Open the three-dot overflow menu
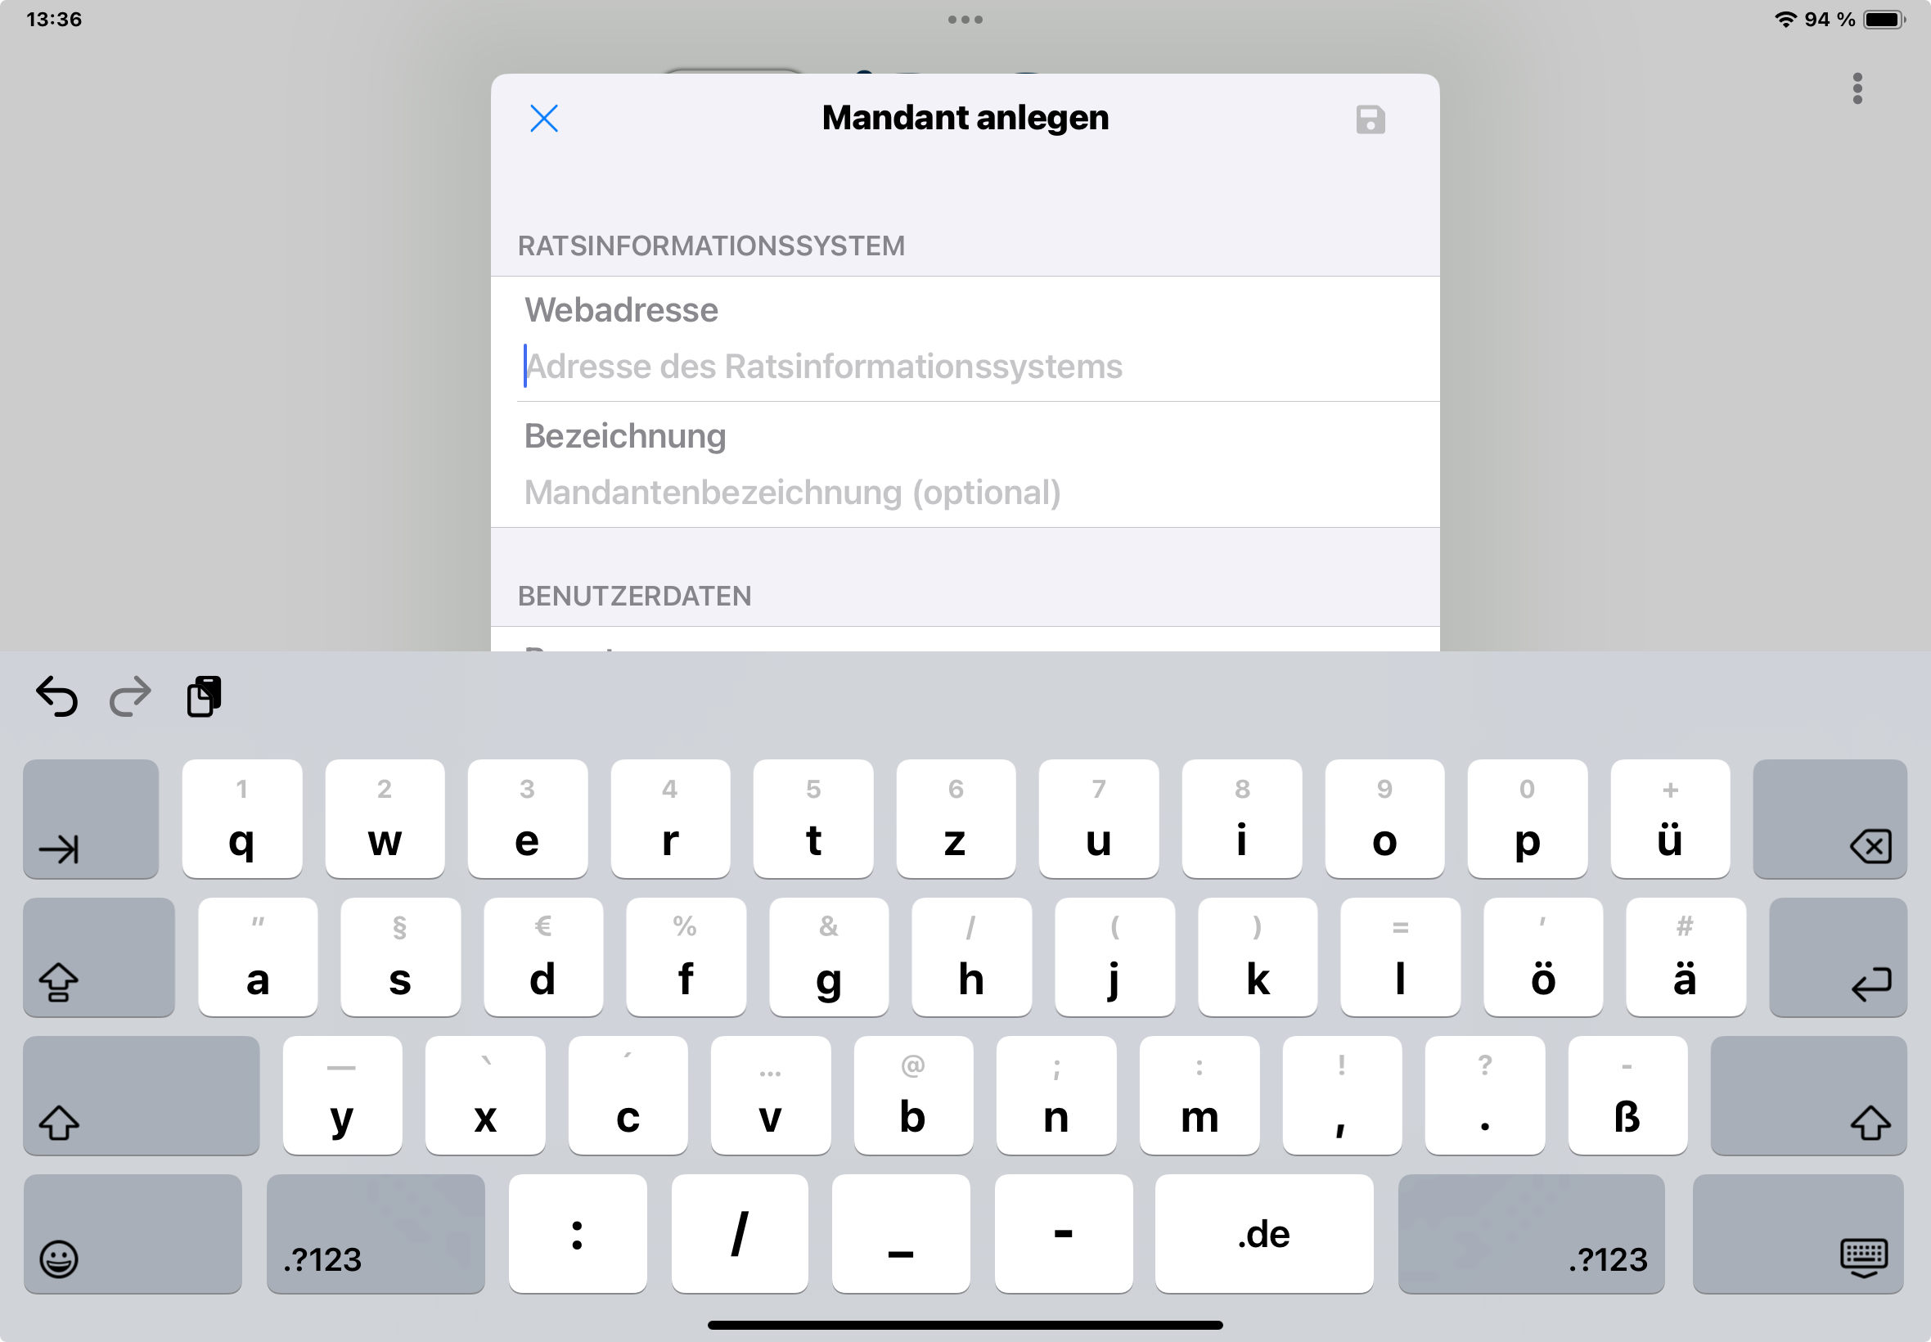This screenshot has height=1342, width=1931. (x=1857, y=88)
